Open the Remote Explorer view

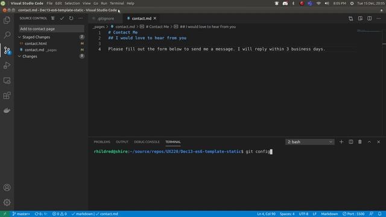pyautogui.click(x=7, y=80)
